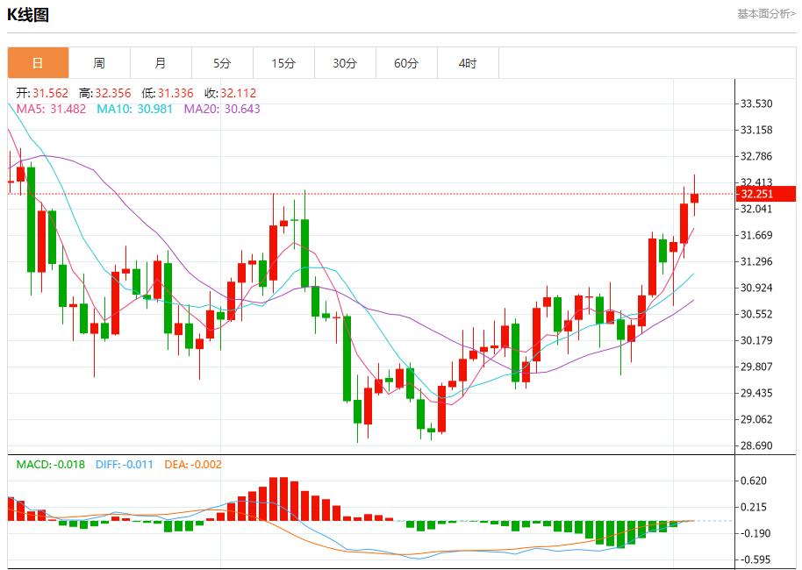Switch to the 日 daily chart tab
The width and height of the screenshot is (802, 570).
coord(38,63)
